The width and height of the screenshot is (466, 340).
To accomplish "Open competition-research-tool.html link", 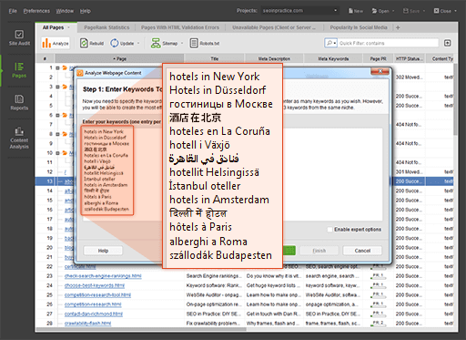I will coord(97,295).
